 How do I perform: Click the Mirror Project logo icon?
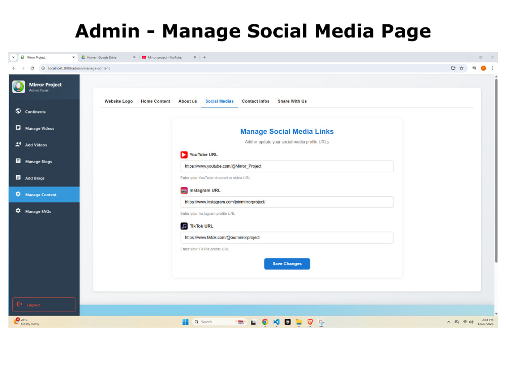(x=18, y=87)
